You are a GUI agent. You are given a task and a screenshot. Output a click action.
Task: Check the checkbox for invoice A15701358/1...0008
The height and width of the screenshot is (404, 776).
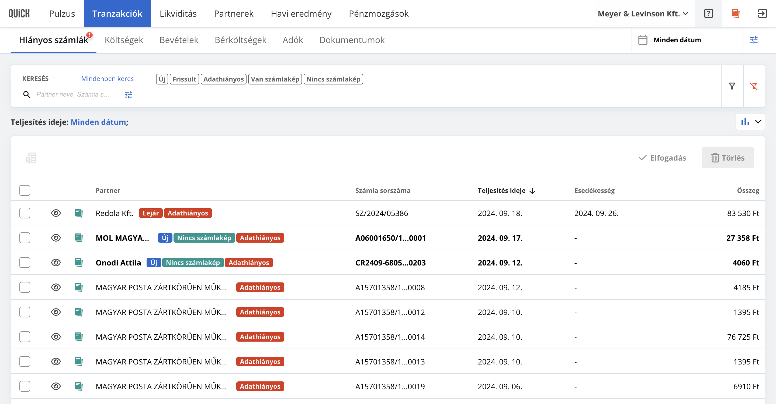(x=25, y=287)
